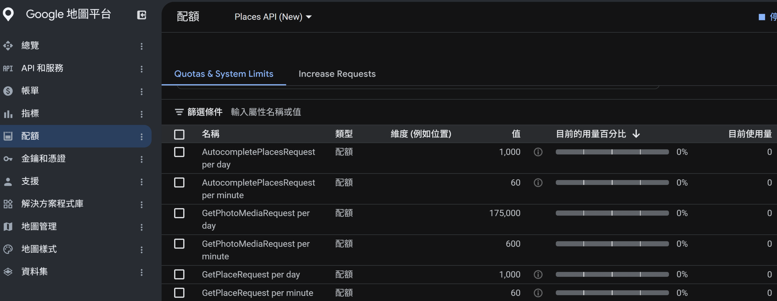777x301 pixels.
Task: Open the Places API (New) dropdown
Action: point(273,17)
